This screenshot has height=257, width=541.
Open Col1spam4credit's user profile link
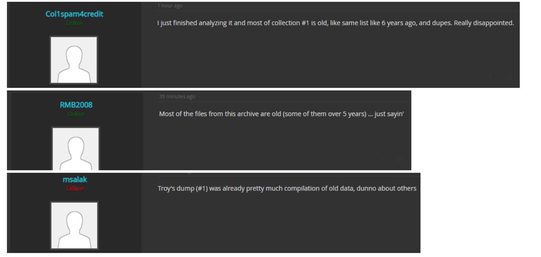point(74,14)
